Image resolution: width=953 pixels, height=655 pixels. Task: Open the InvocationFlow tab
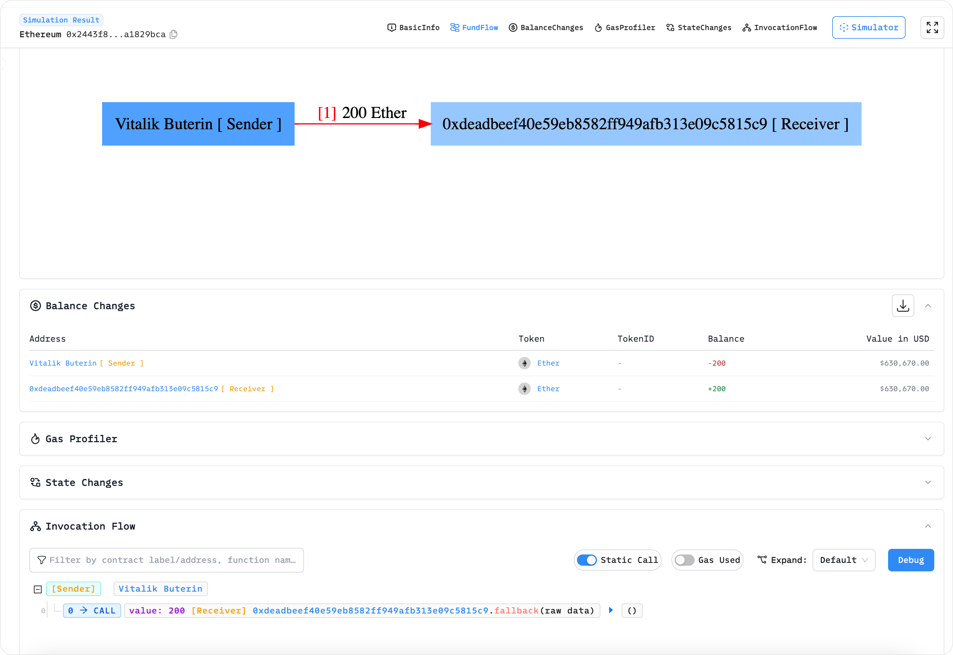click(780, 27)
